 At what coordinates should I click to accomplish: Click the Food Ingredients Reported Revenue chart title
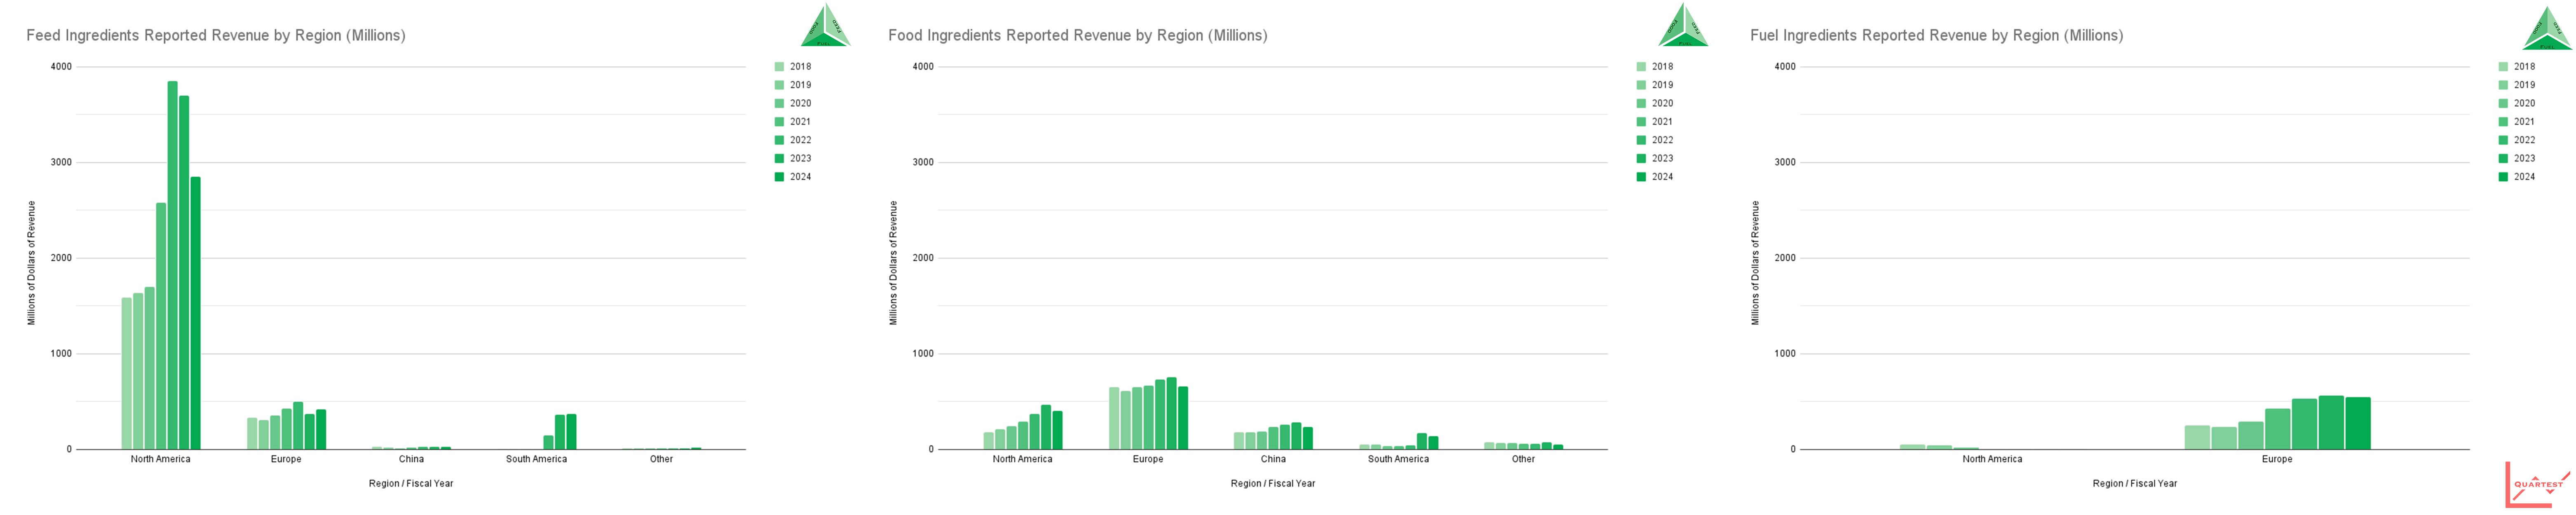1077,36
